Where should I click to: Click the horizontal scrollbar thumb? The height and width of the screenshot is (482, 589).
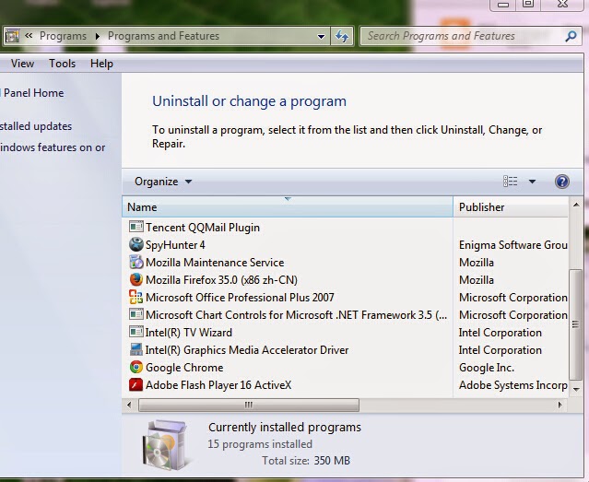[249, 405]
